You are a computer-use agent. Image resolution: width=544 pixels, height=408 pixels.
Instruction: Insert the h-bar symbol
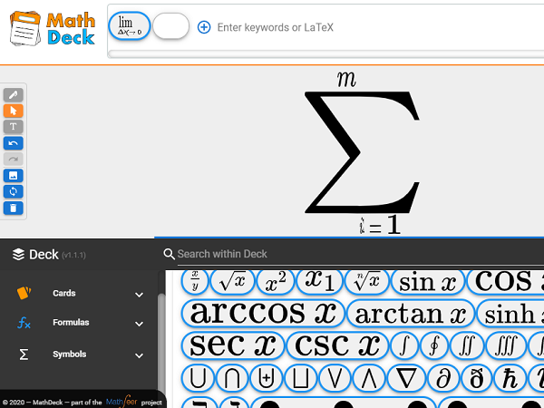click(510, 378)
